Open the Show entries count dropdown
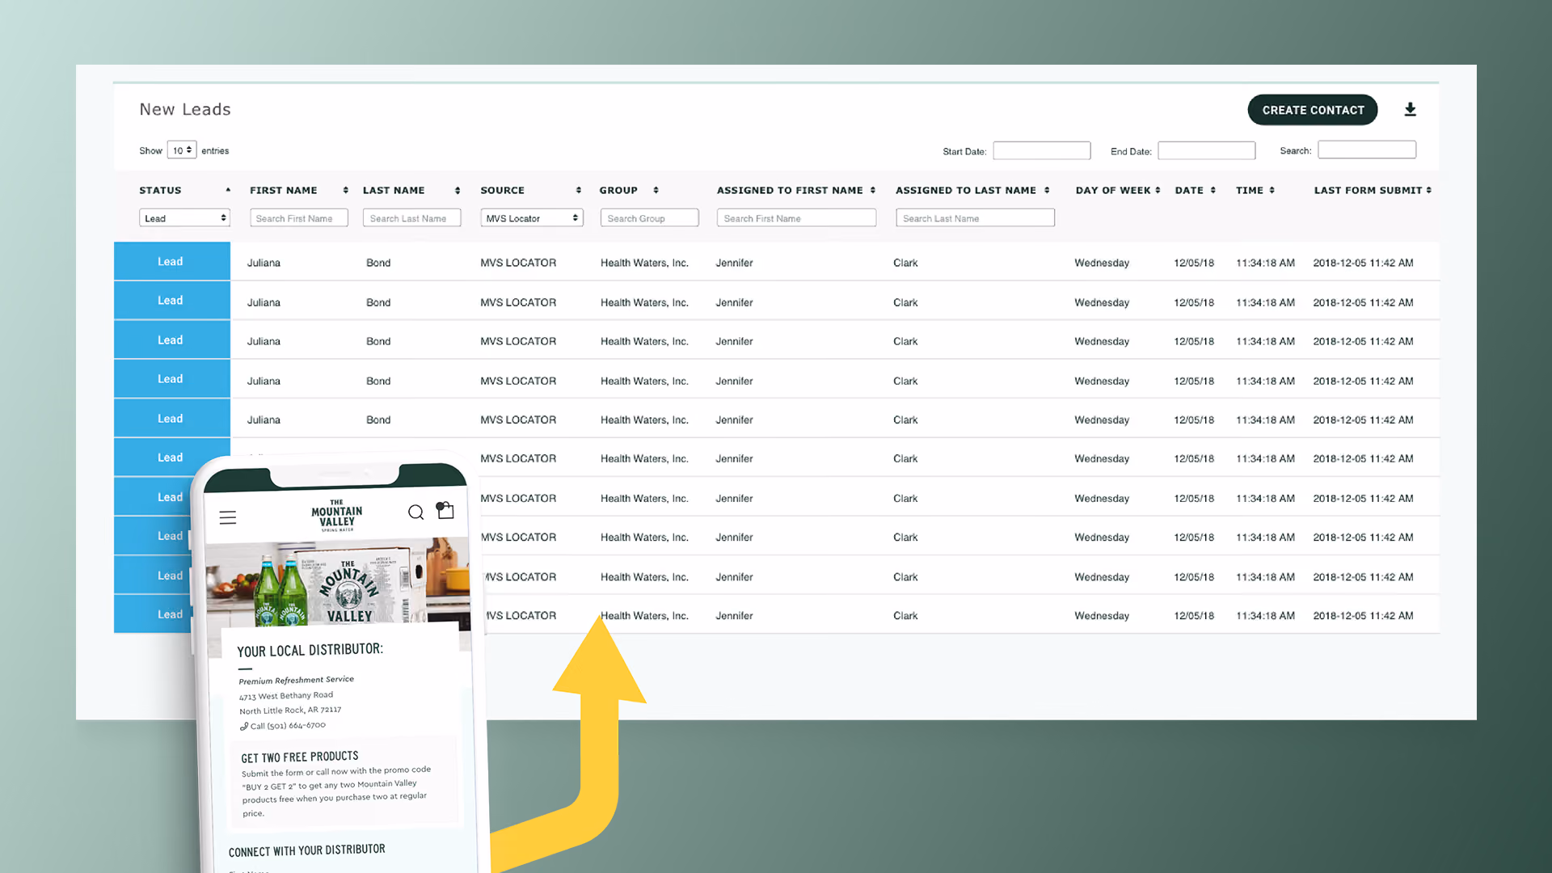This screenshot has width=1552, height=873. (182, 150)
